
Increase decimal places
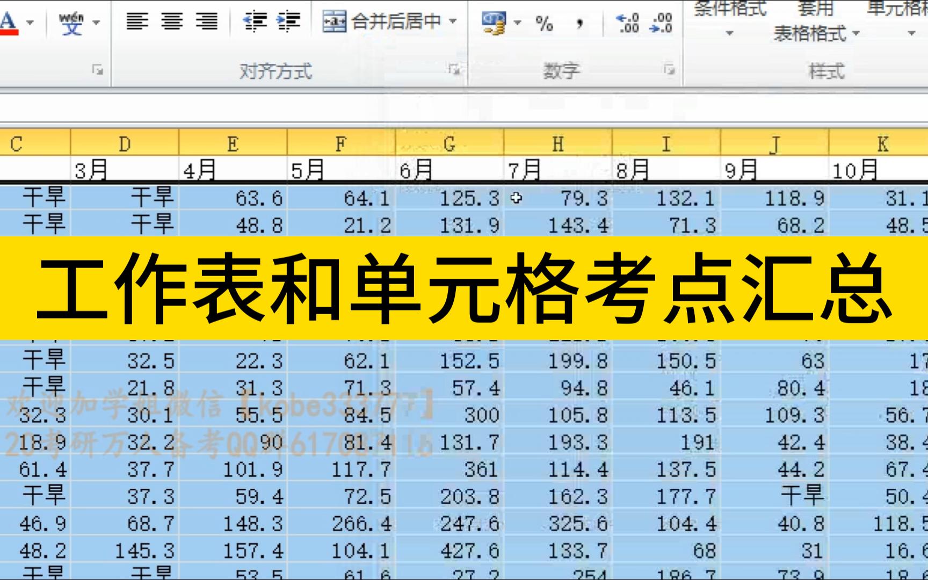628,23
